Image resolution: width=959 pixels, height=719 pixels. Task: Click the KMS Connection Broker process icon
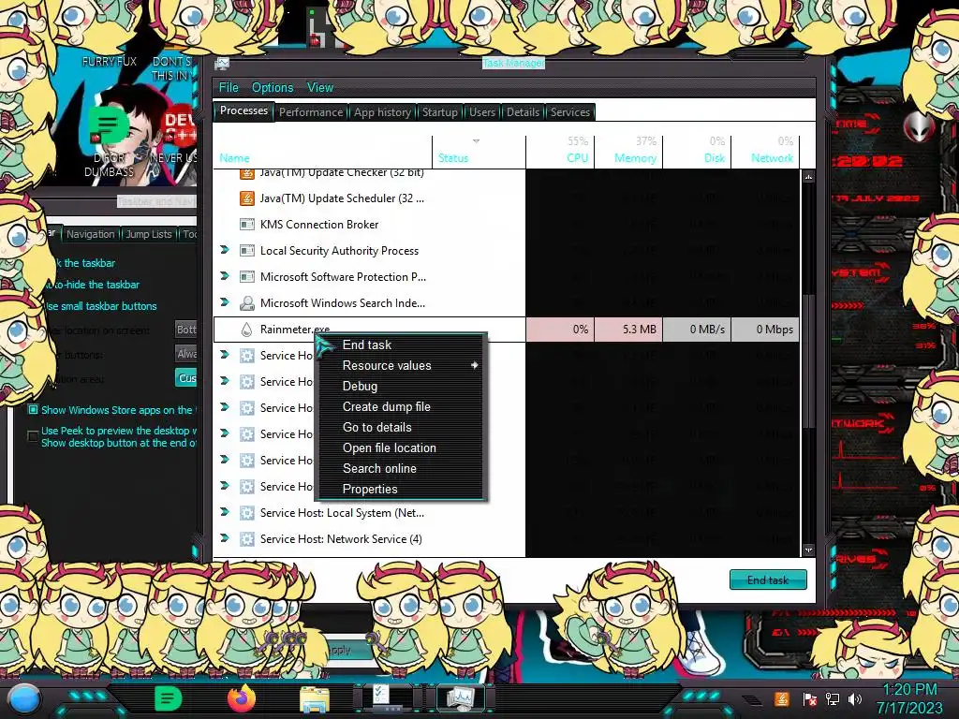point(246,225)
